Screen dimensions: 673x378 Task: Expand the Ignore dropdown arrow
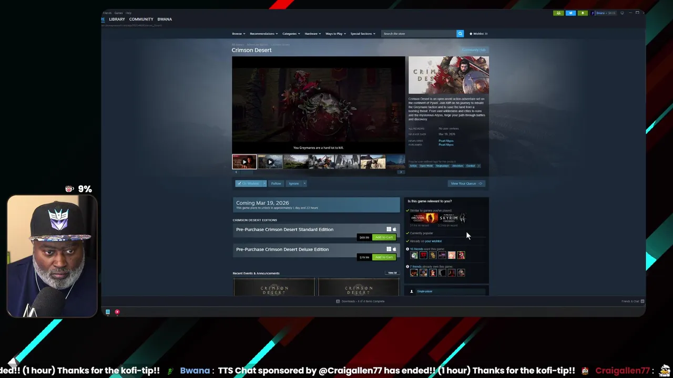coord(304,183)
